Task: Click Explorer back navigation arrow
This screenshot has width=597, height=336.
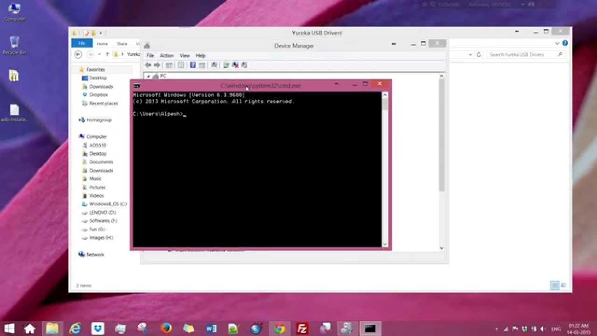Action: coord(78,55)
